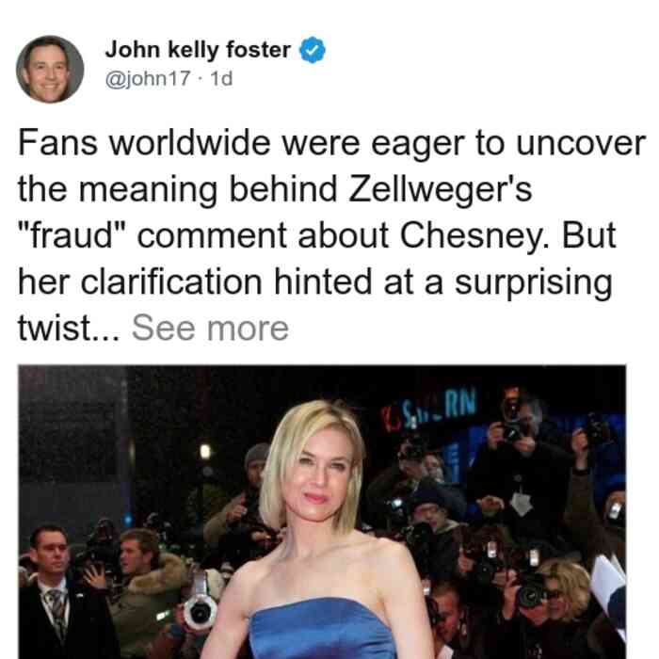Image resolution: width=659 pixels, height=659 pixels.
Task: Click the word "twist..." before See more
Action: pos(69,328)
